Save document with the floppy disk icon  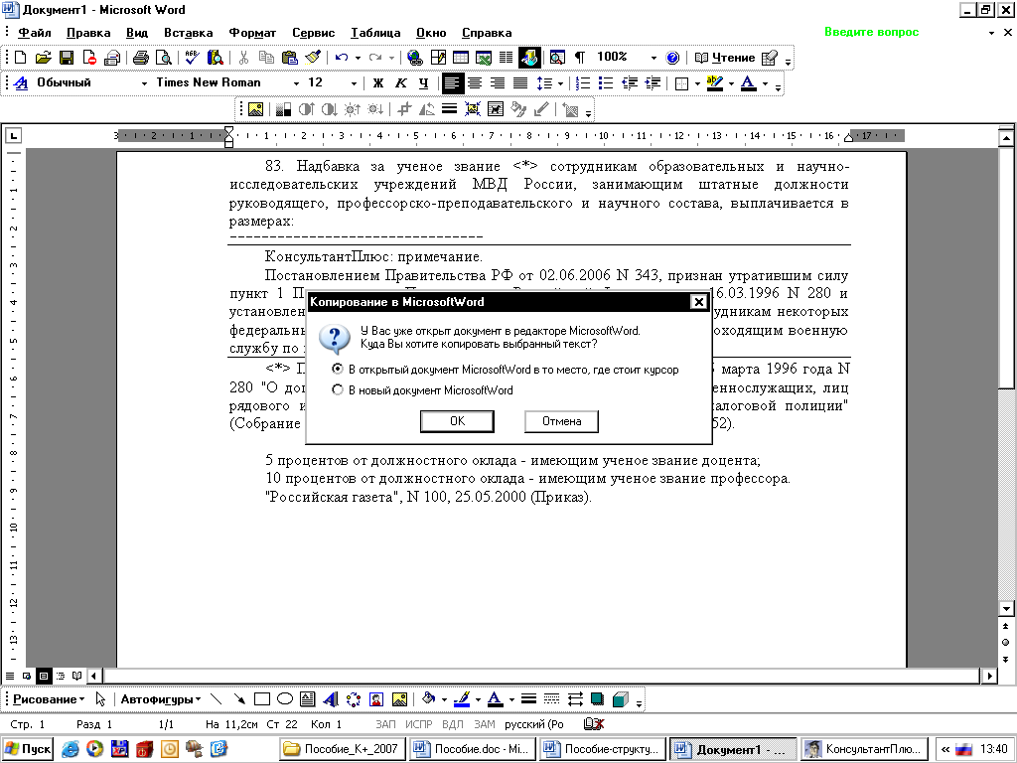(67, 58)
